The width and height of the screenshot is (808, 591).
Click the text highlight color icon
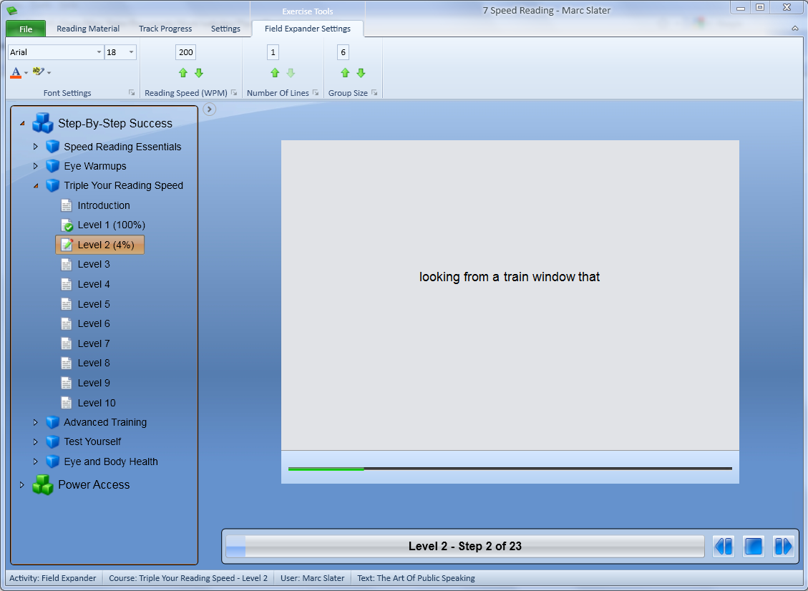coord(39,72)
